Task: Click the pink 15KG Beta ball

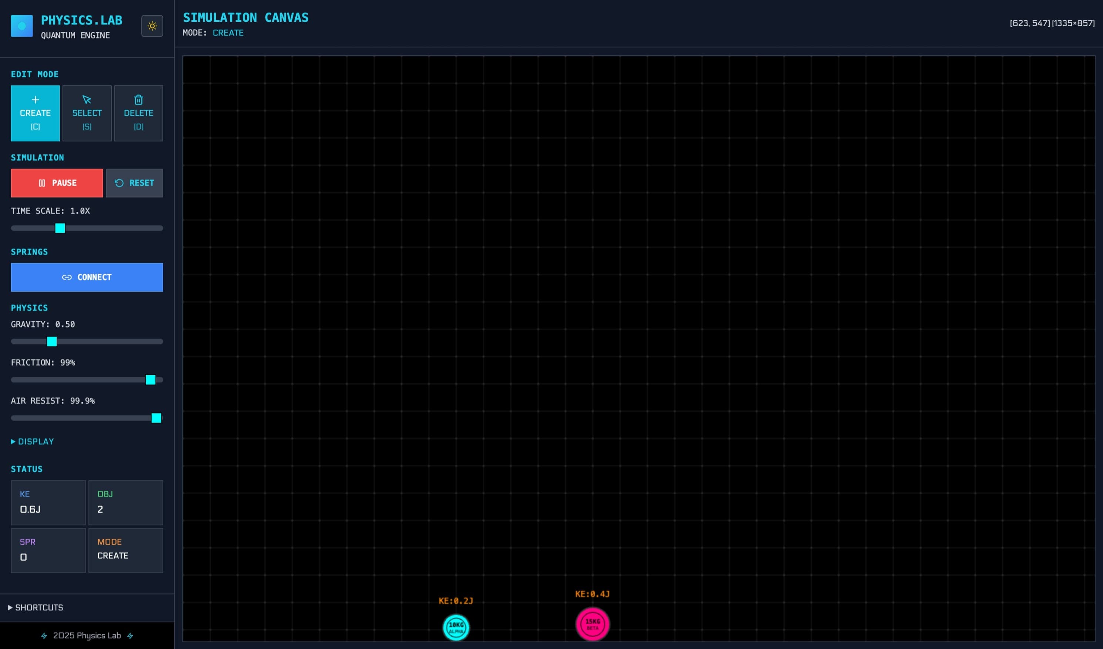Action: [592, 624]
